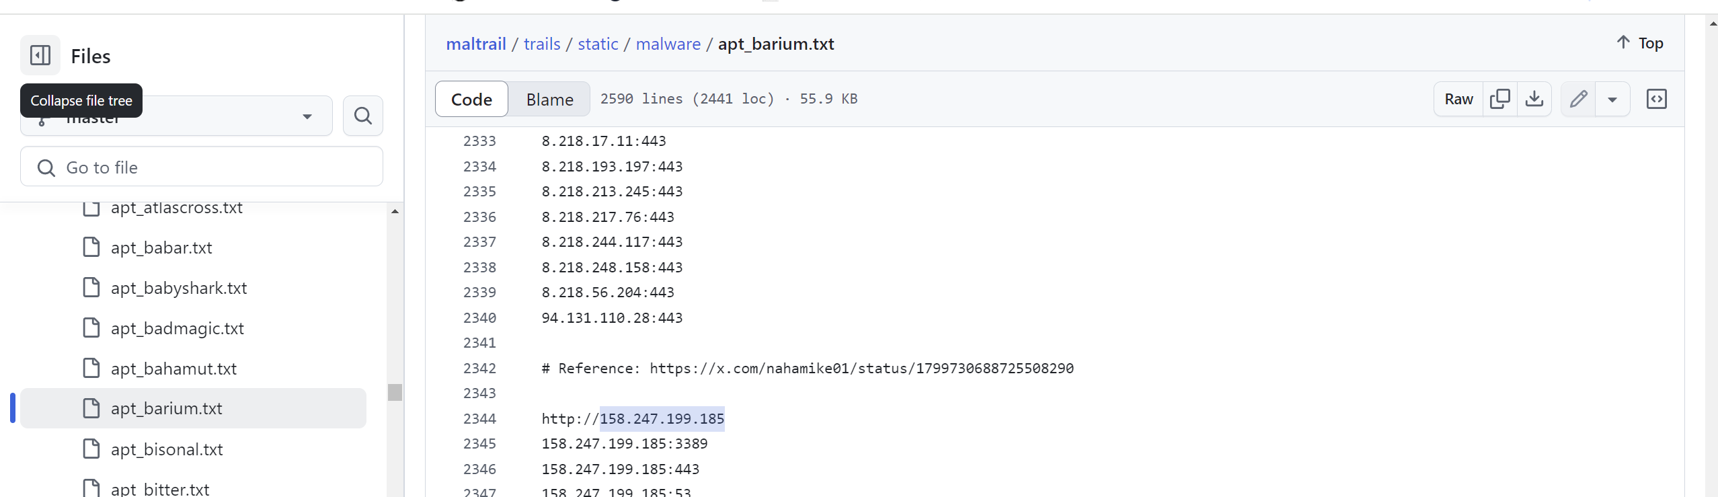Open the file search magnifier button

(363, 116)
